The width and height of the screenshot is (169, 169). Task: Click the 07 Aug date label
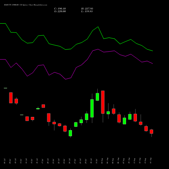tap(124, 161)
